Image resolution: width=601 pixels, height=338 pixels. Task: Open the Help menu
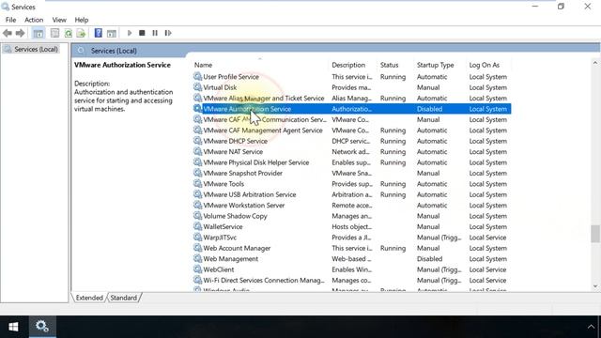click(82, 20)
